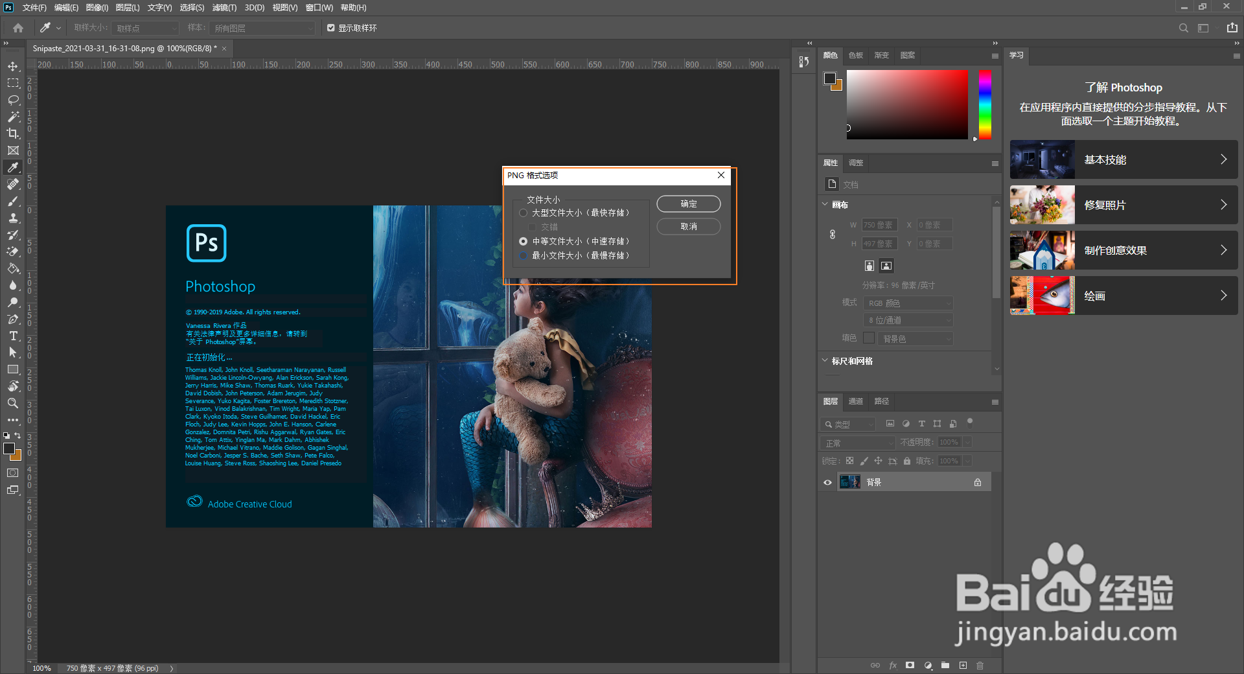Toggle layer filtering switch on
This screenshot has height=674, width=1244.
[x=970, y=422]
